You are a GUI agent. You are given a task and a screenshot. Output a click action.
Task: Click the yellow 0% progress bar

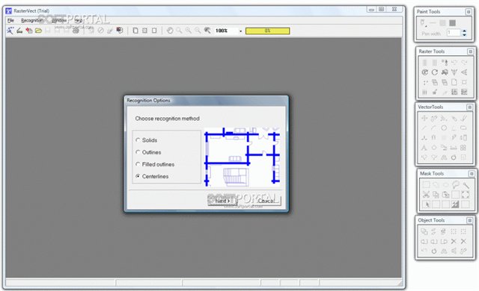pos(268,31)
